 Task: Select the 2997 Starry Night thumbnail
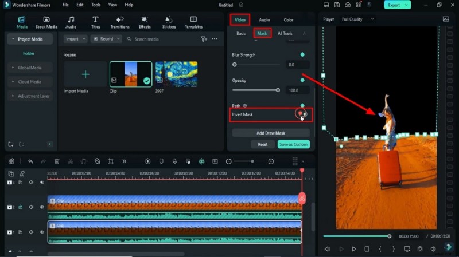[176, 74]
